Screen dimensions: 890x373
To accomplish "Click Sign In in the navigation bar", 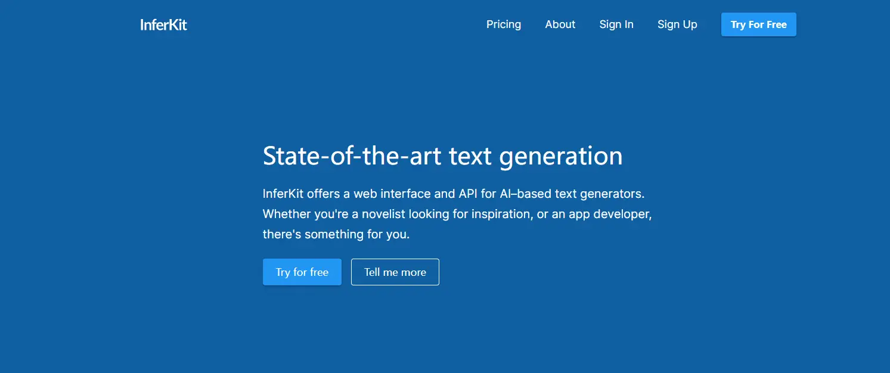I will click(x=616, y=24).
